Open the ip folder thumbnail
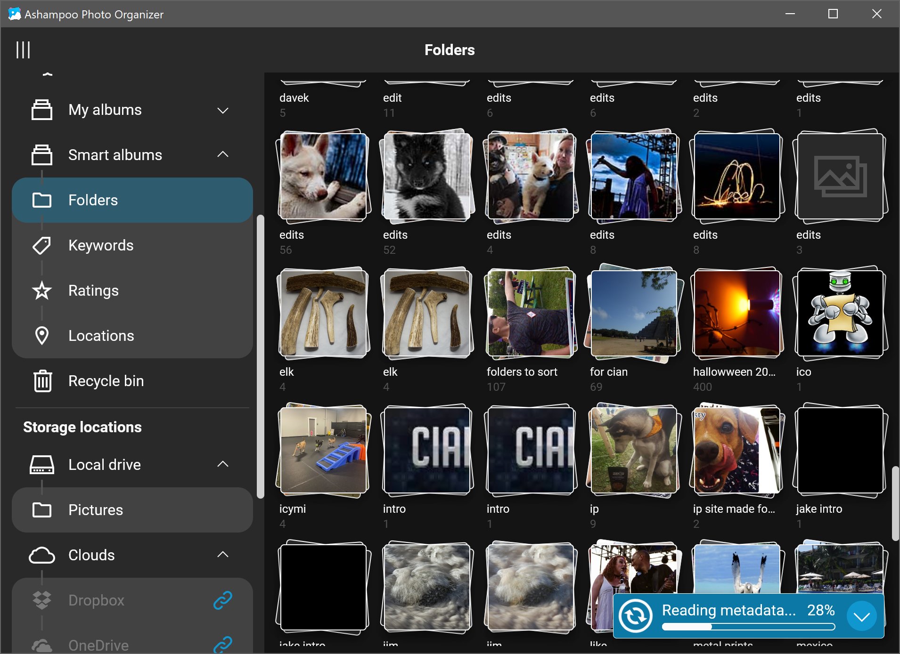 click(634, 450)
